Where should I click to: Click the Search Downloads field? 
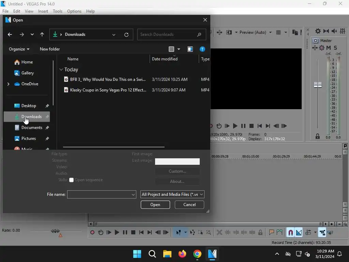(172, 34)
